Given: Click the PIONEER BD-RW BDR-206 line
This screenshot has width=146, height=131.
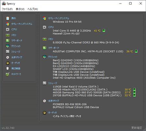Looking at the screenshot, I should [x=70, y=104].
